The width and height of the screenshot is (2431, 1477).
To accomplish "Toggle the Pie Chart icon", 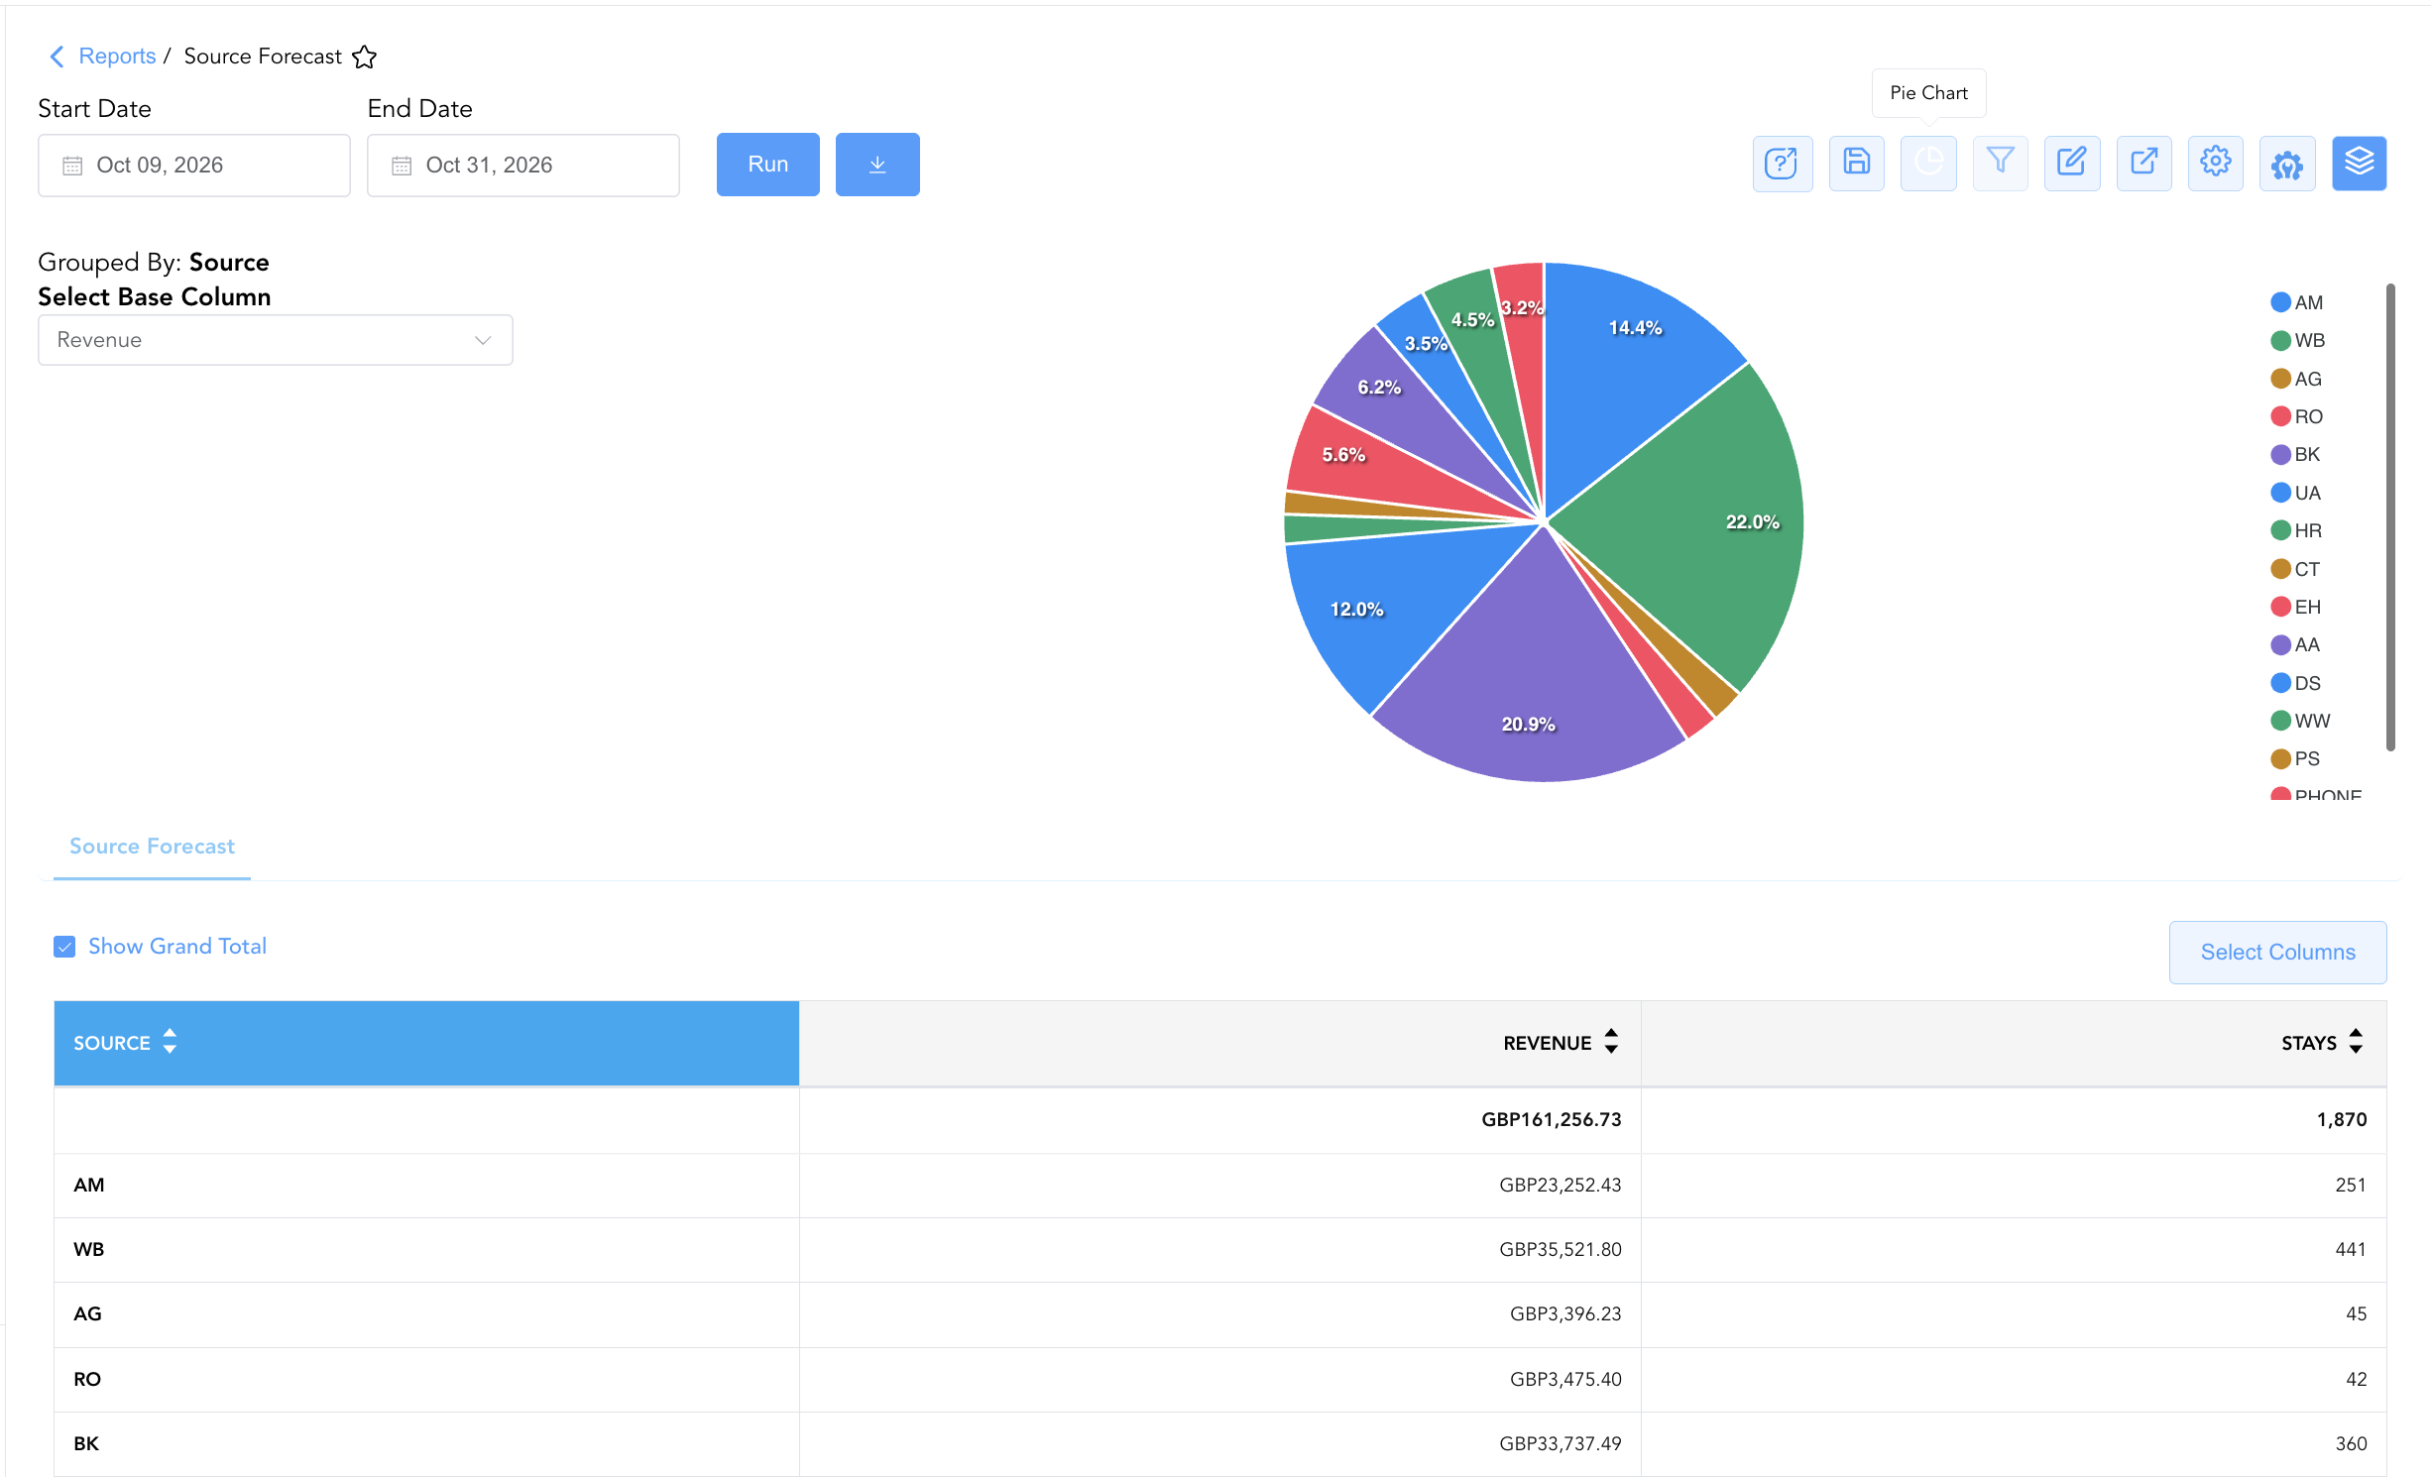I will [x=1928, y=164].
